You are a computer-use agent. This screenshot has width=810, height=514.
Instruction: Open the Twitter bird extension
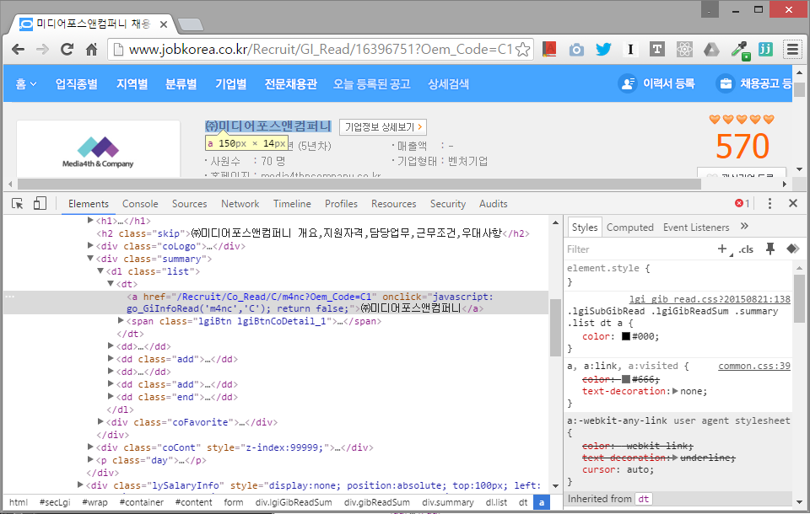coord(603,50)
